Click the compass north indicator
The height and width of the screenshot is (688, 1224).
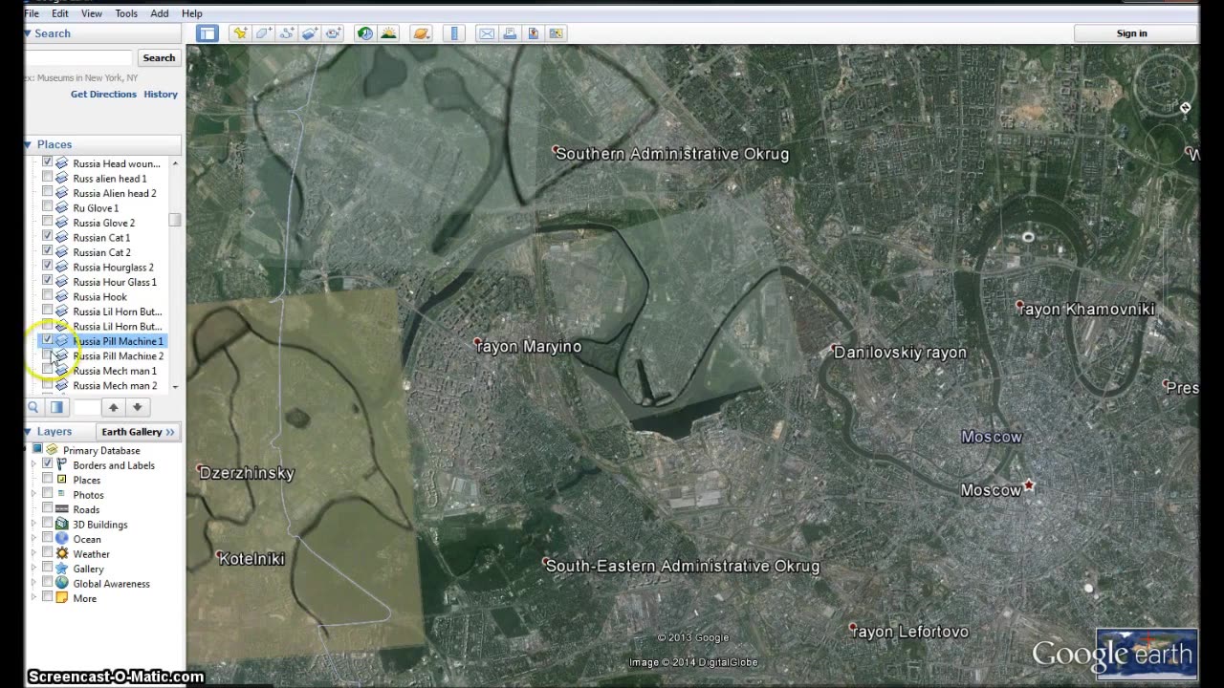[1185, 108]
